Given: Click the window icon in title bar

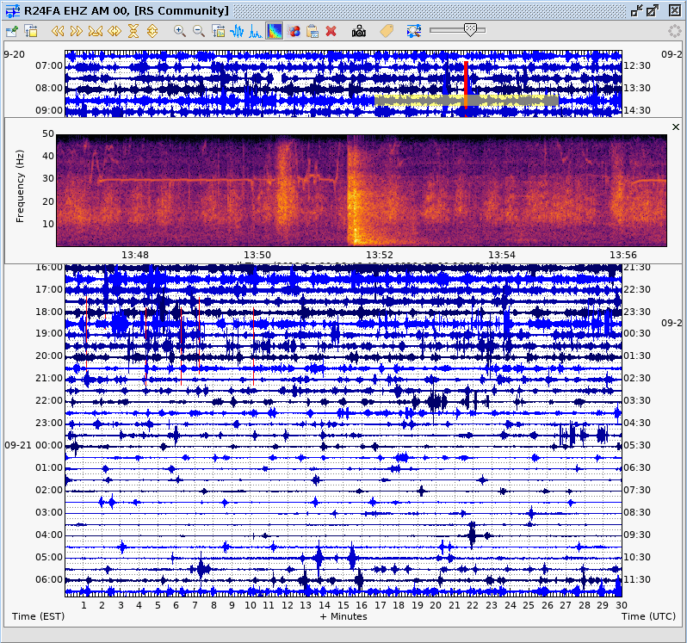Looking at the screenshot, I should [13, 11].
